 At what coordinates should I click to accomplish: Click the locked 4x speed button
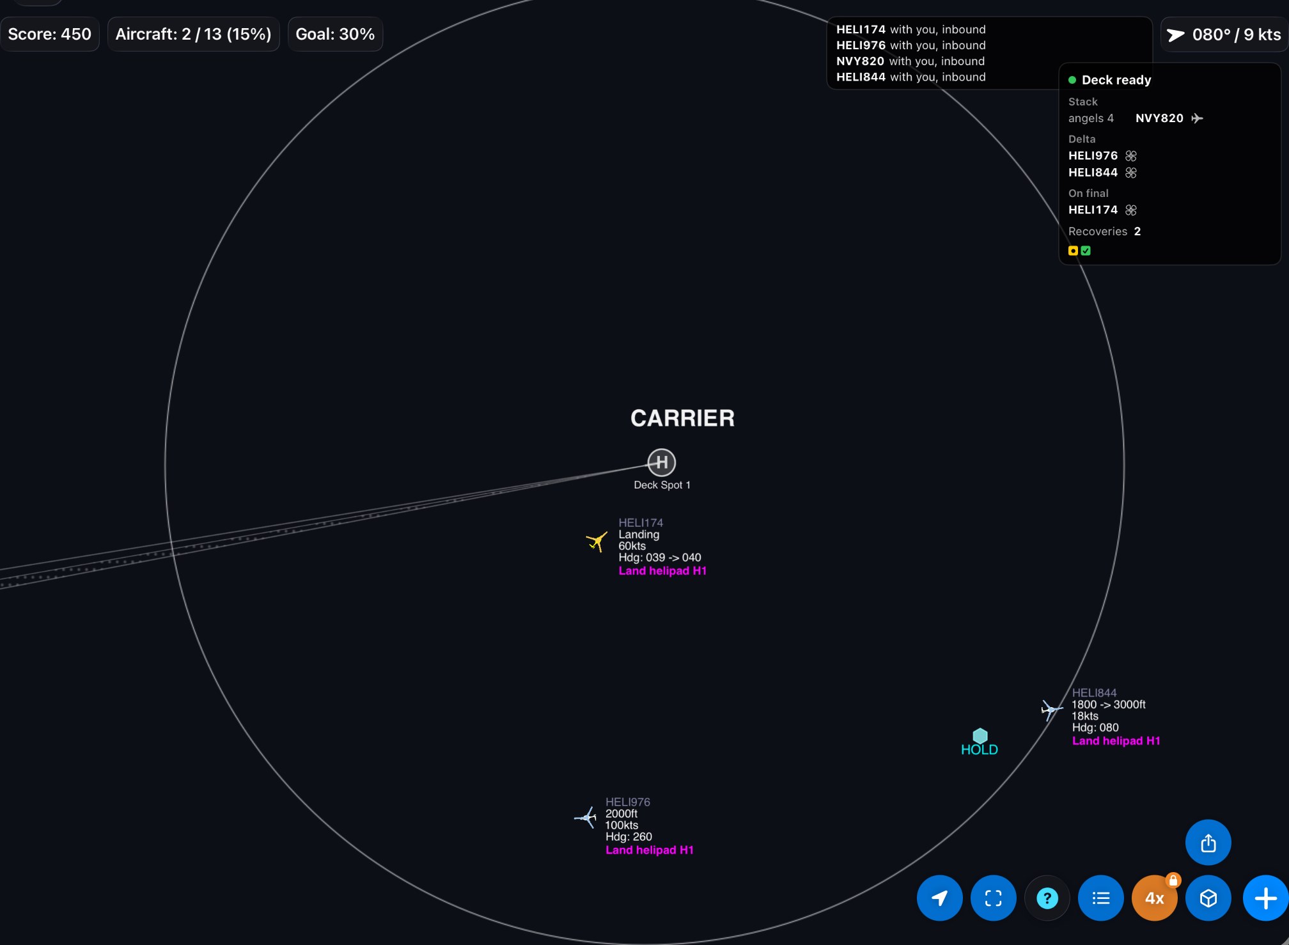(x=1154, y=898)
